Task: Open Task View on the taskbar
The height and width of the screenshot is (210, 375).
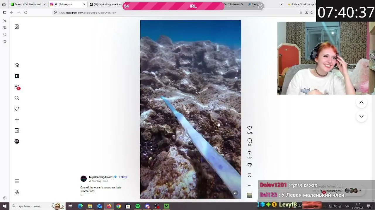Action: (70, 206)
